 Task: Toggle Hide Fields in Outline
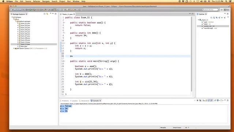(x=216, y=18)
